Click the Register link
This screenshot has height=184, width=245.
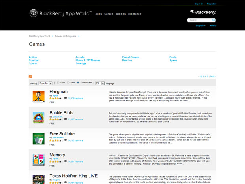click(212, 4)
